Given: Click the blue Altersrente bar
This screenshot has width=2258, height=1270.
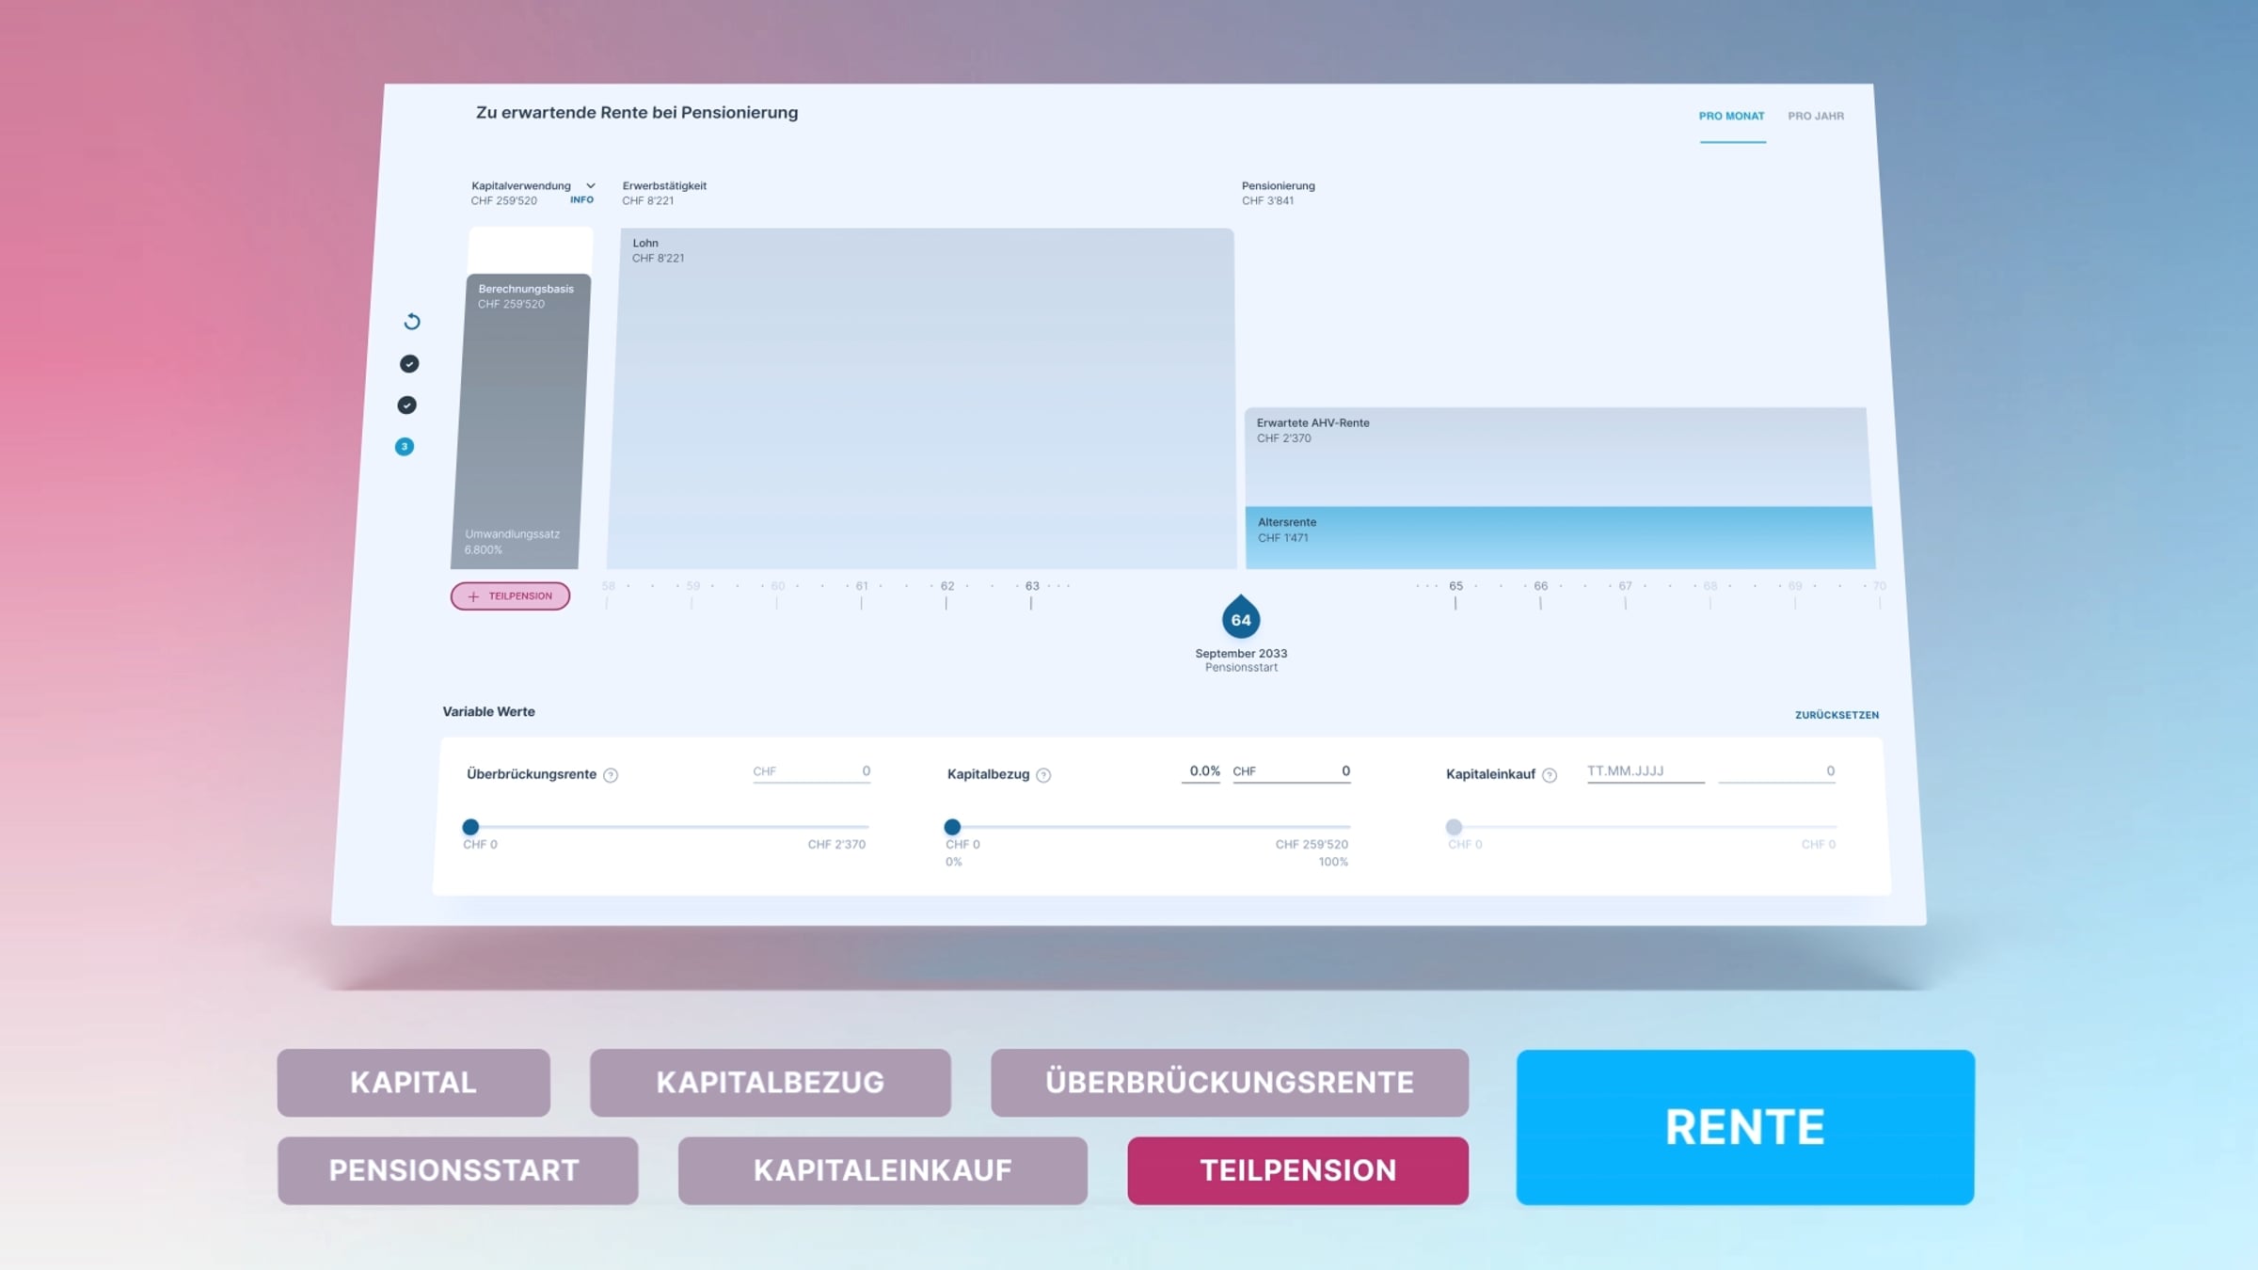Looking at the screenshot, I should click(x=1559, y=537).
